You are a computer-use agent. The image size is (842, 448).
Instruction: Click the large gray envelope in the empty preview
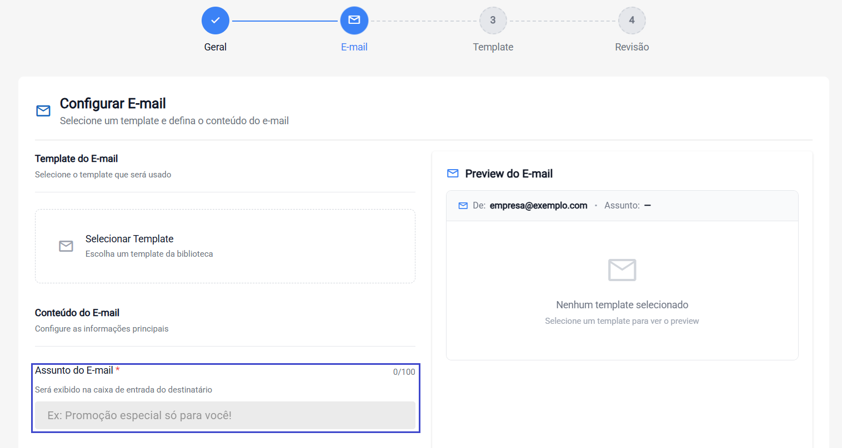(x=622, y=270)
